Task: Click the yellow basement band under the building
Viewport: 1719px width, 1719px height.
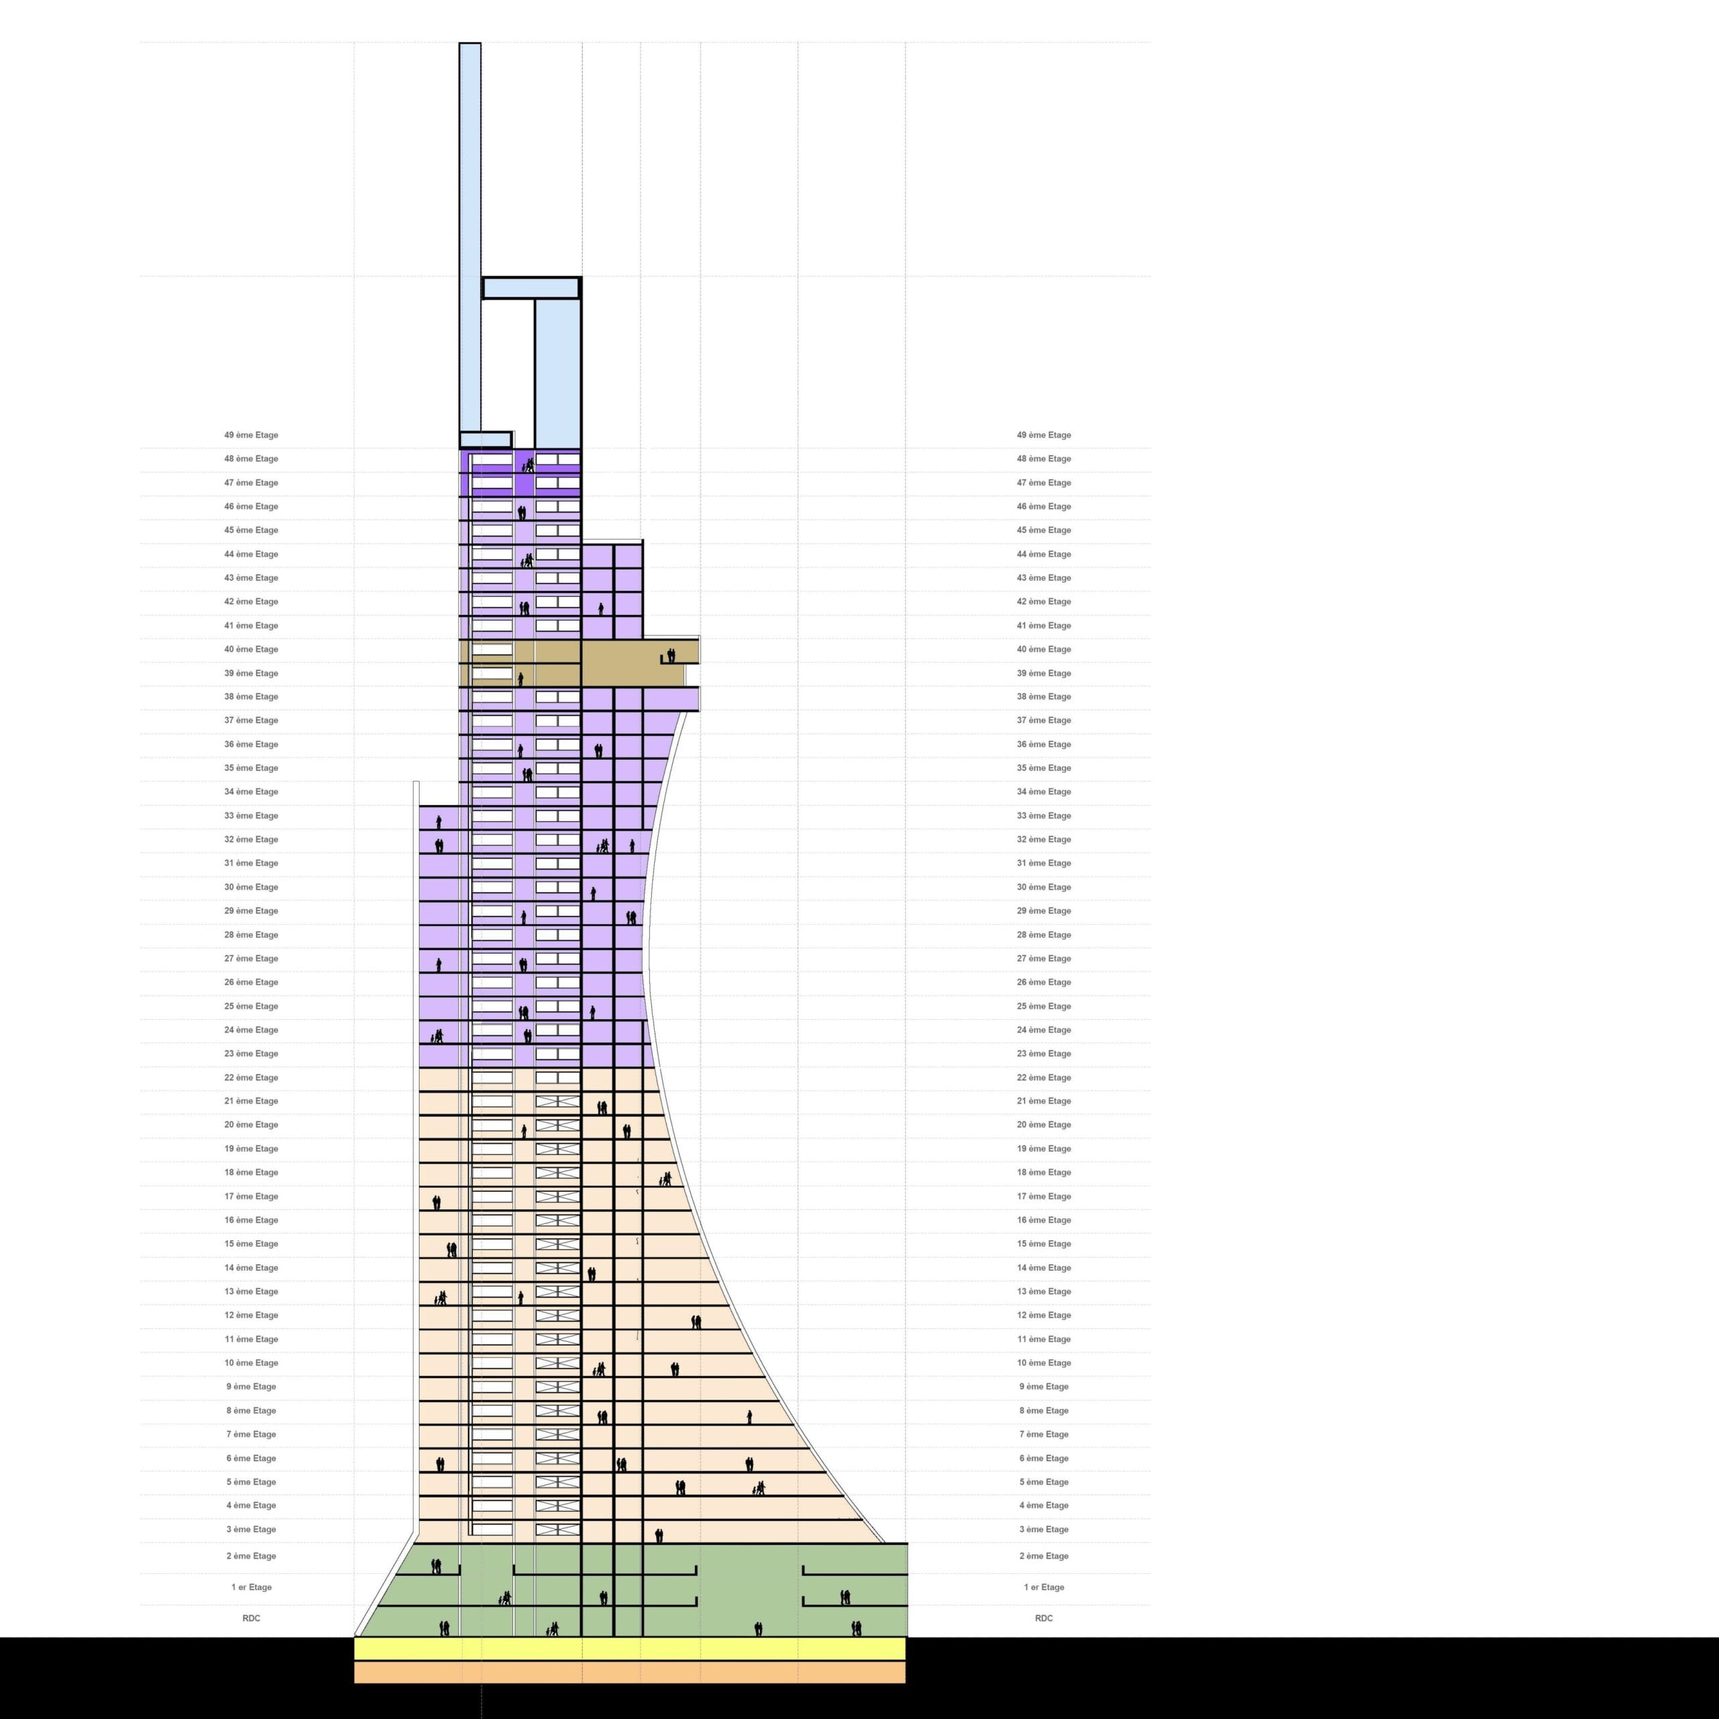Action: click(630, 1648)
